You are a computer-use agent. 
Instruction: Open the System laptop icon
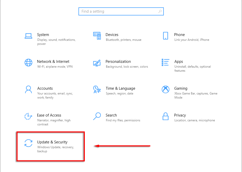pyautogui.click(x=28, y=36)
